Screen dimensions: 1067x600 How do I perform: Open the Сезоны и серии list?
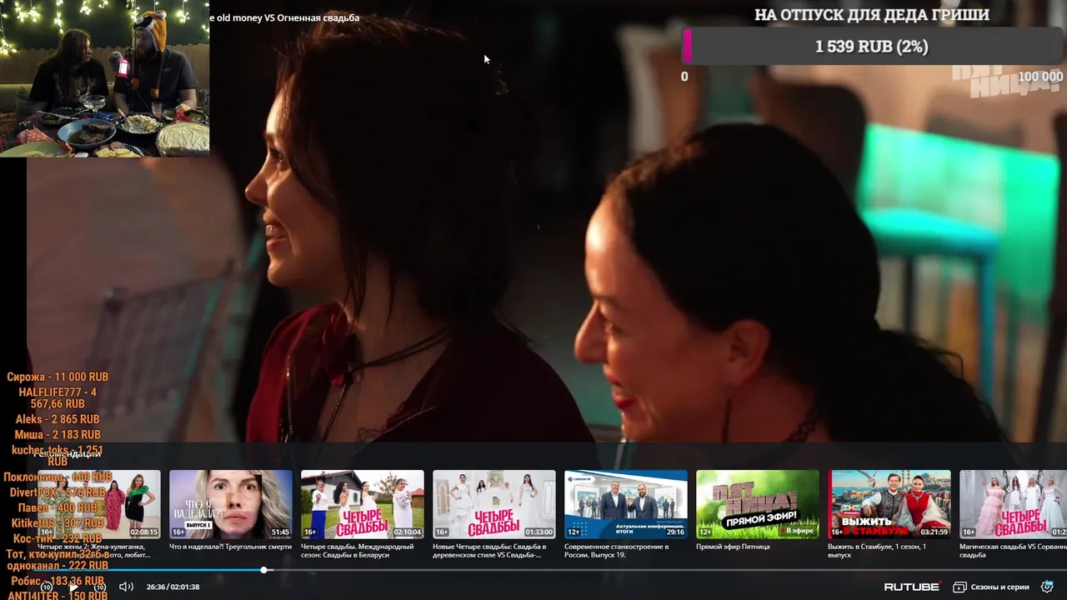tap(990, 587)
